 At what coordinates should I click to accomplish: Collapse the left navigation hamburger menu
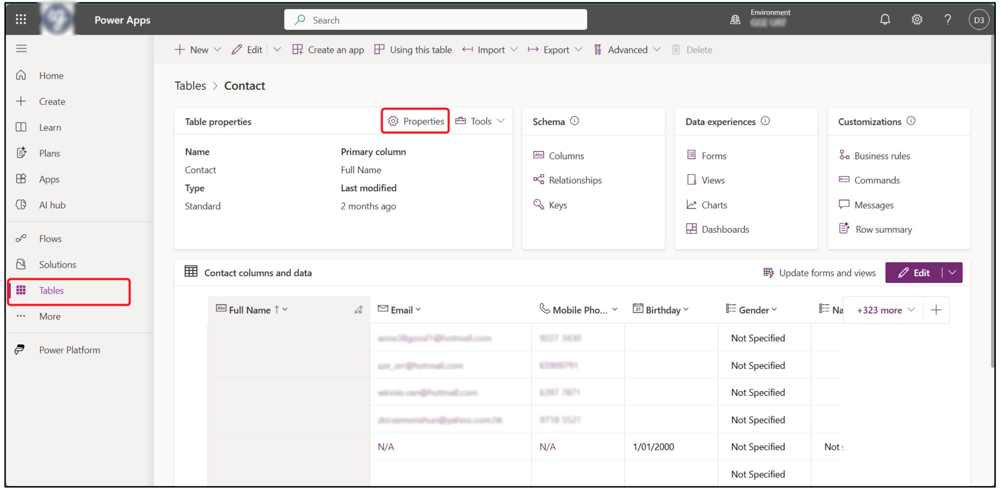click(x=21, y=49)
